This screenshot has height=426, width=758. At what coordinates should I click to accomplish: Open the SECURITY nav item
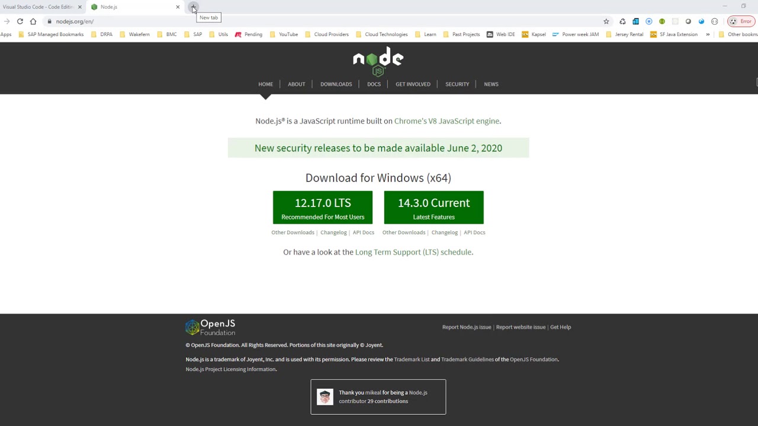point(457,84)
